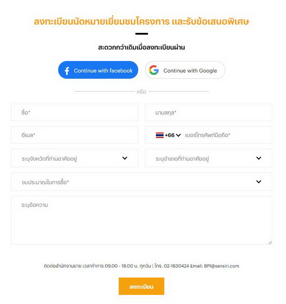Image resolution: width=286 pixels, height=304 pixels.
Task: Click the Thailand flag icon
Action: tap(160, 135)
